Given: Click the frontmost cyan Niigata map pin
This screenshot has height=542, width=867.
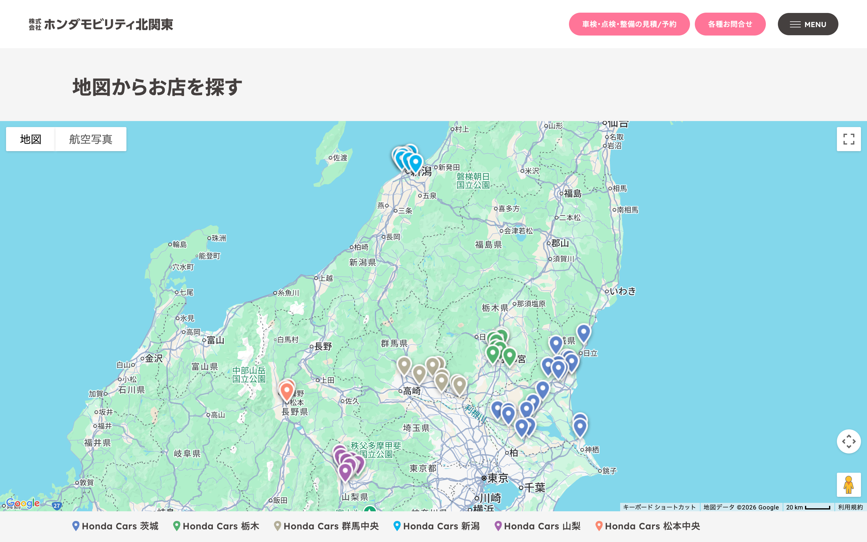Looking at the screenshot, I should (415, 162).
